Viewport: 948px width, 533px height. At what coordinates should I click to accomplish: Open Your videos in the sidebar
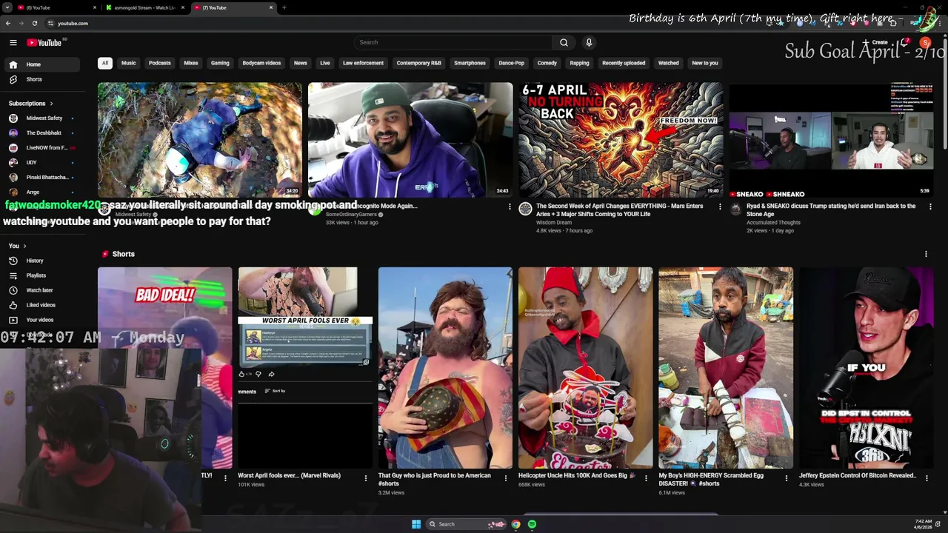point(41,320)
